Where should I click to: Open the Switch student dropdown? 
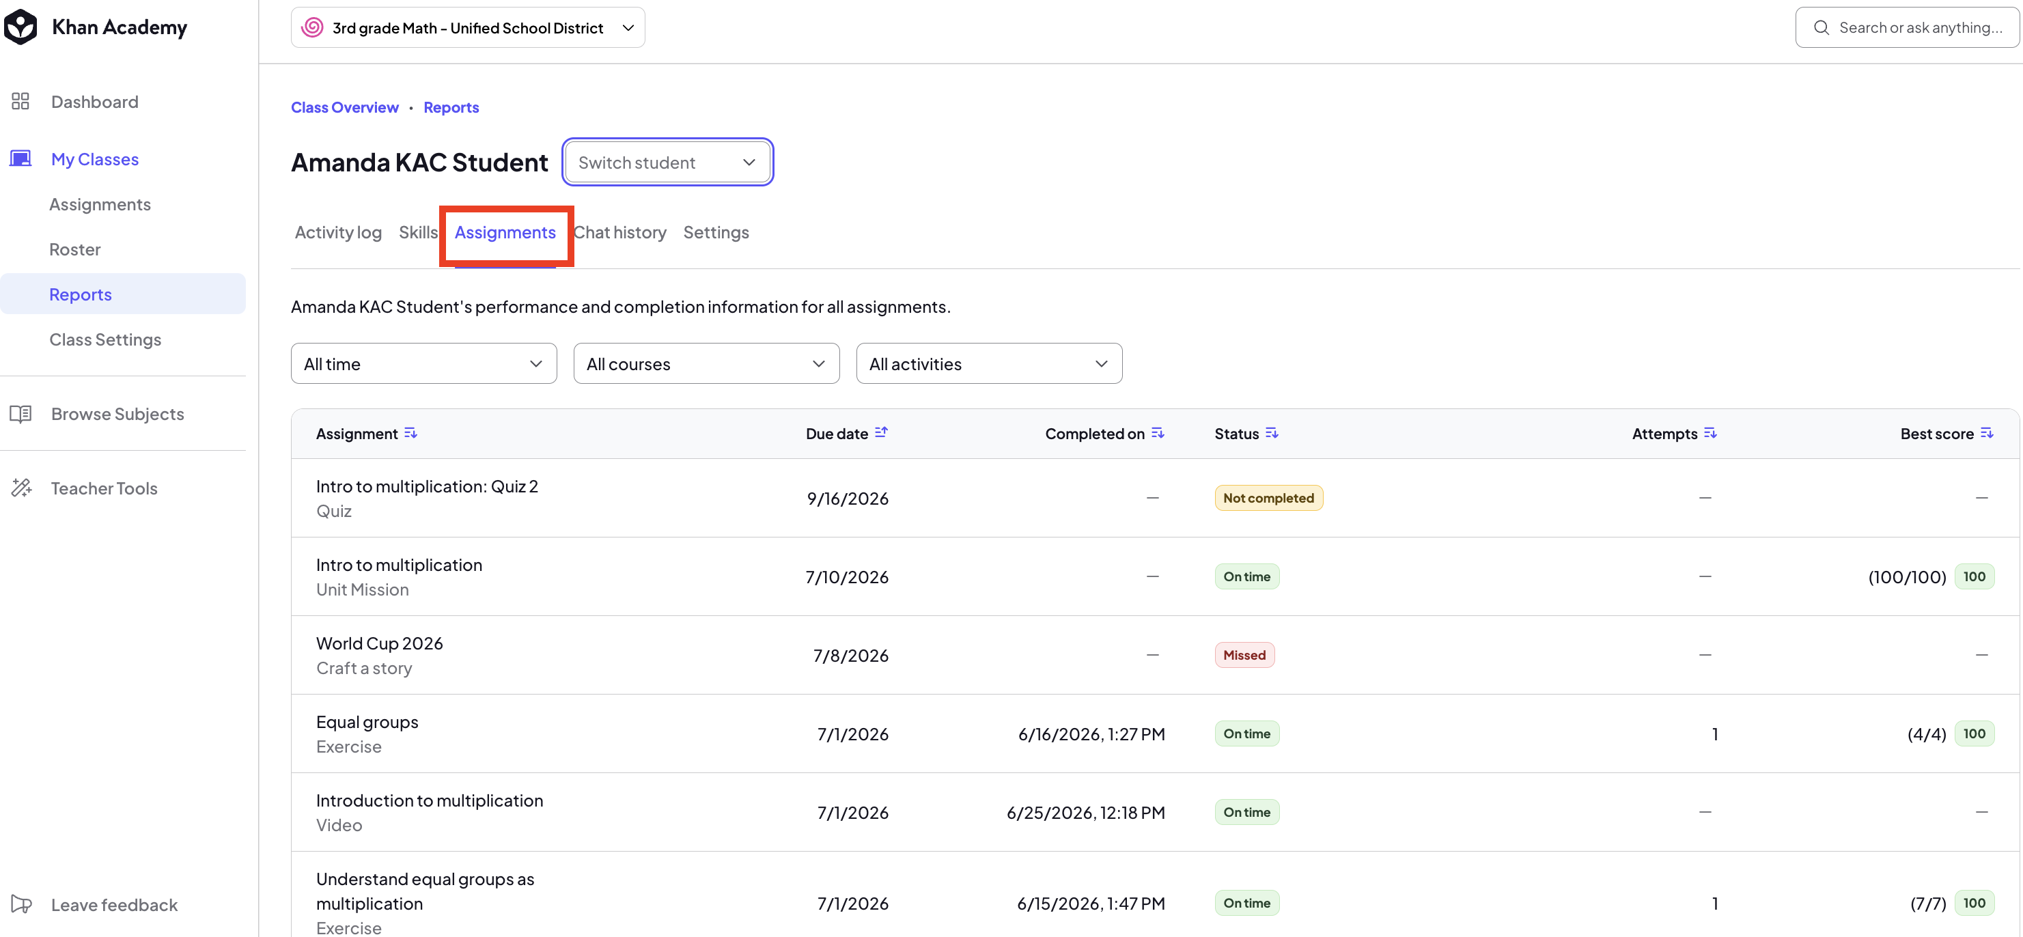coord(667,162)
